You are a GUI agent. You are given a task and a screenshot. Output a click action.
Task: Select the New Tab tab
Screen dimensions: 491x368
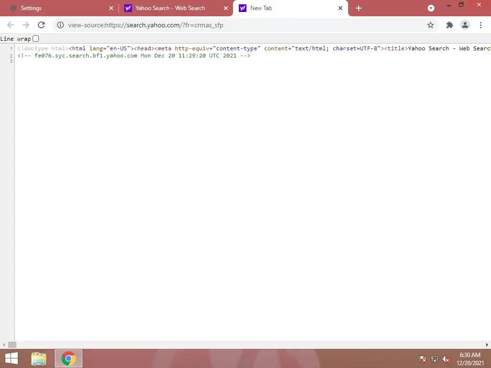click(x=290, y=8)
